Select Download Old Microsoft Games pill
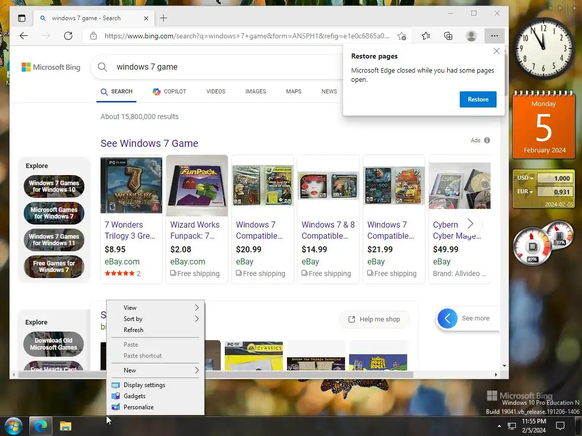The width and height of the screenshot is (582, 436). pos(54,344)
